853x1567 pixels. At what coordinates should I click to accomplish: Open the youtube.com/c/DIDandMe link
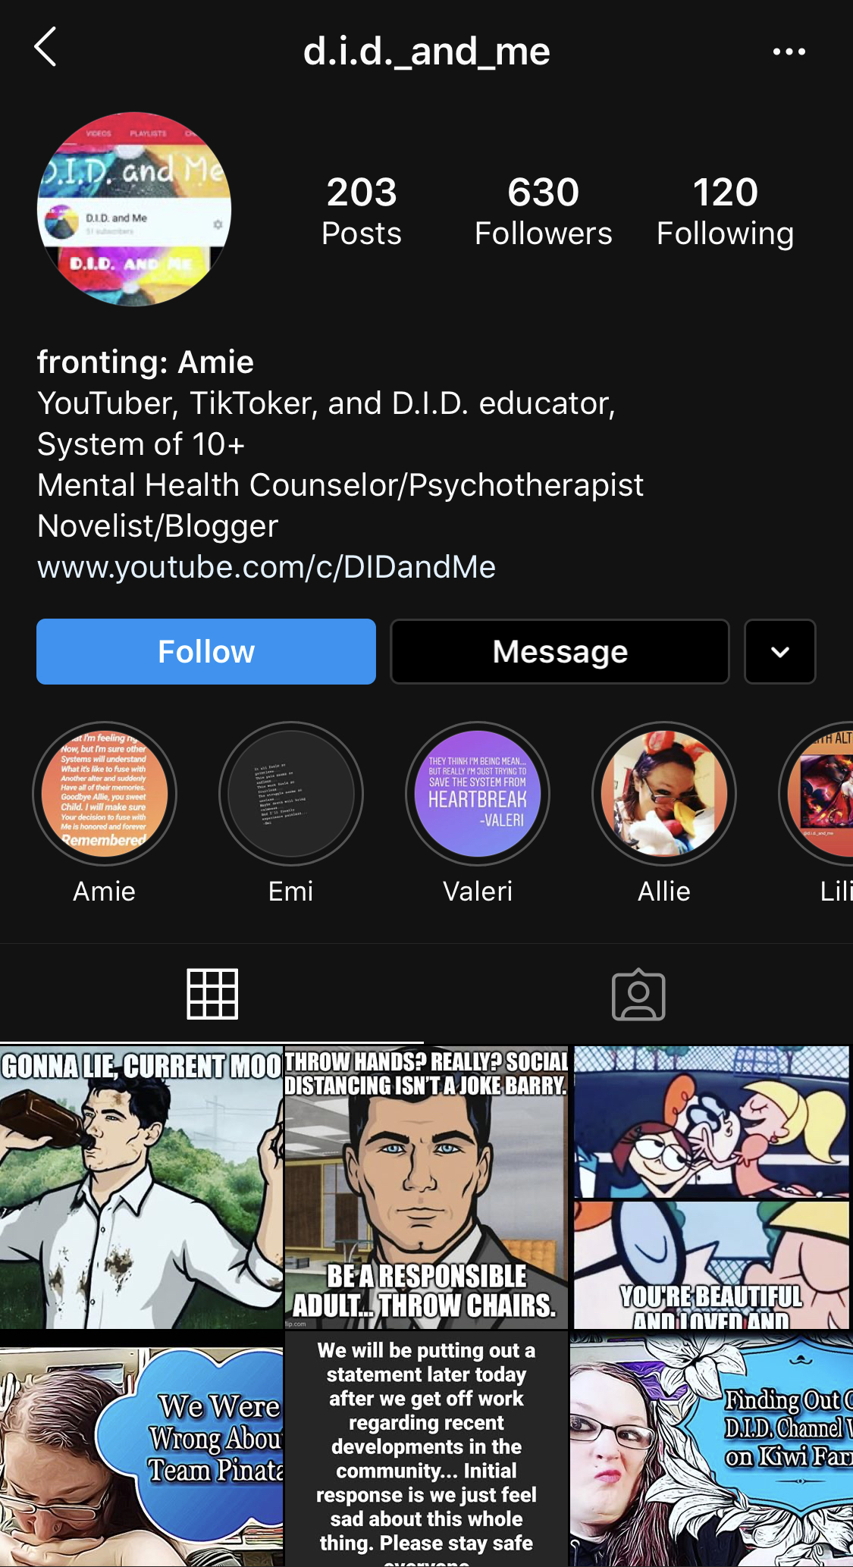[x=267, y=567]
